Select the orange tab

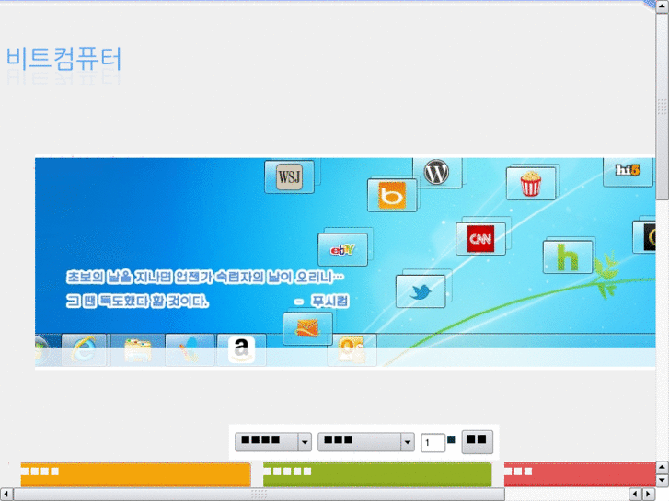tap(135, 474)
